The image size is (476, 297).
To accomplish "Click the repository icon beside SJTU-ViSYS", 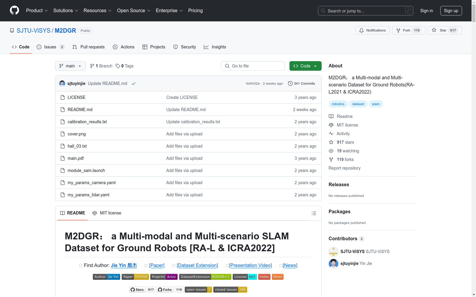I will (12, 31).
